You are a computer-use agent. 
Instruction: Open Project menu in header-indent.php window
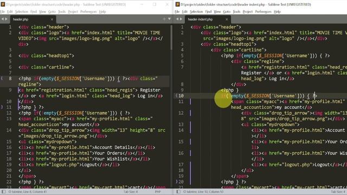coord(248,12)
